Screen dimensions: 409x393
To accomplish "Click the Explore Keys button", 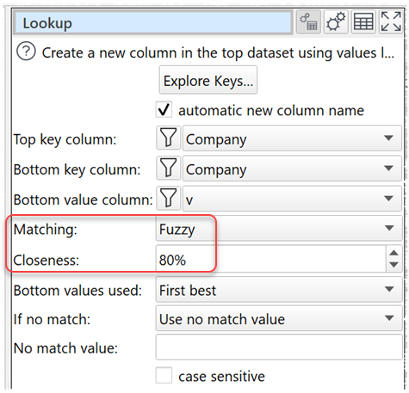I will click(x=208, y=80).
